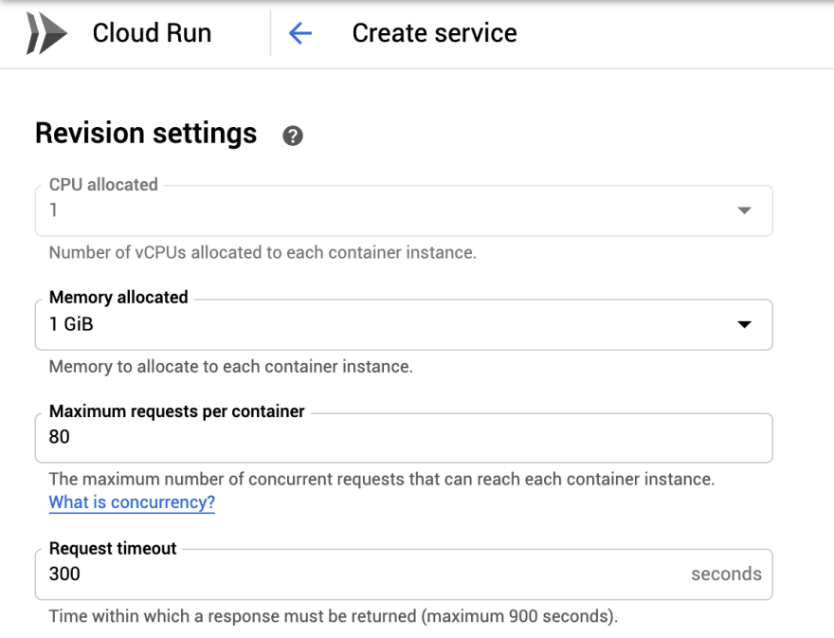The height and width of the screenshot is (638, 834).
Task: Click the Memory to allocate helper text
Action: point(231,367)
